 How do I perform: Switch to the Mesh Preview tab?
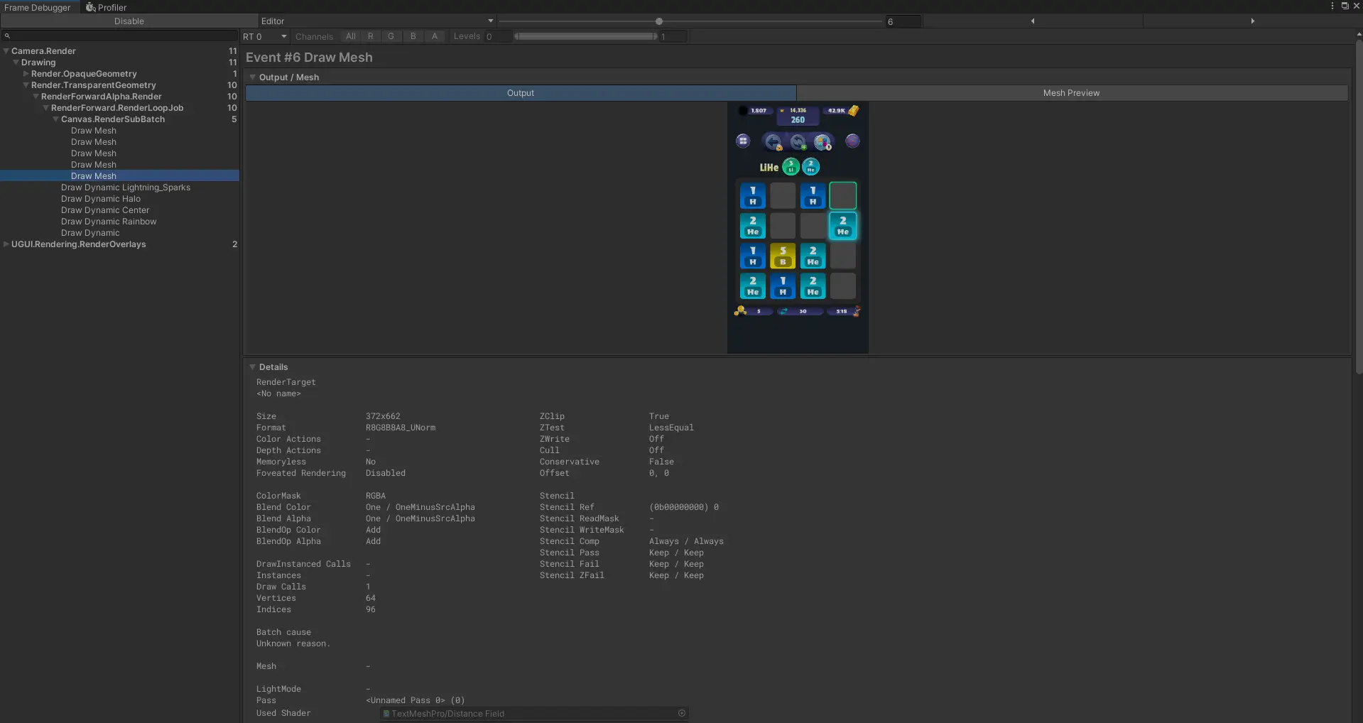click(1071, 93)
